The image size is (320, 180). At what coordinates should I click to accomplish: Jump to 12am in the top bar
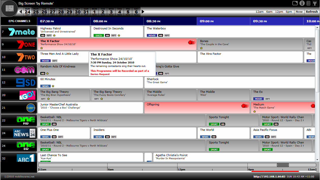259,12
